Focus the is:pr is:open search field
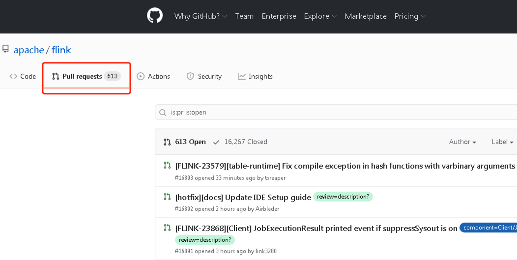The image size is (517, 260). tap(336, 113)
